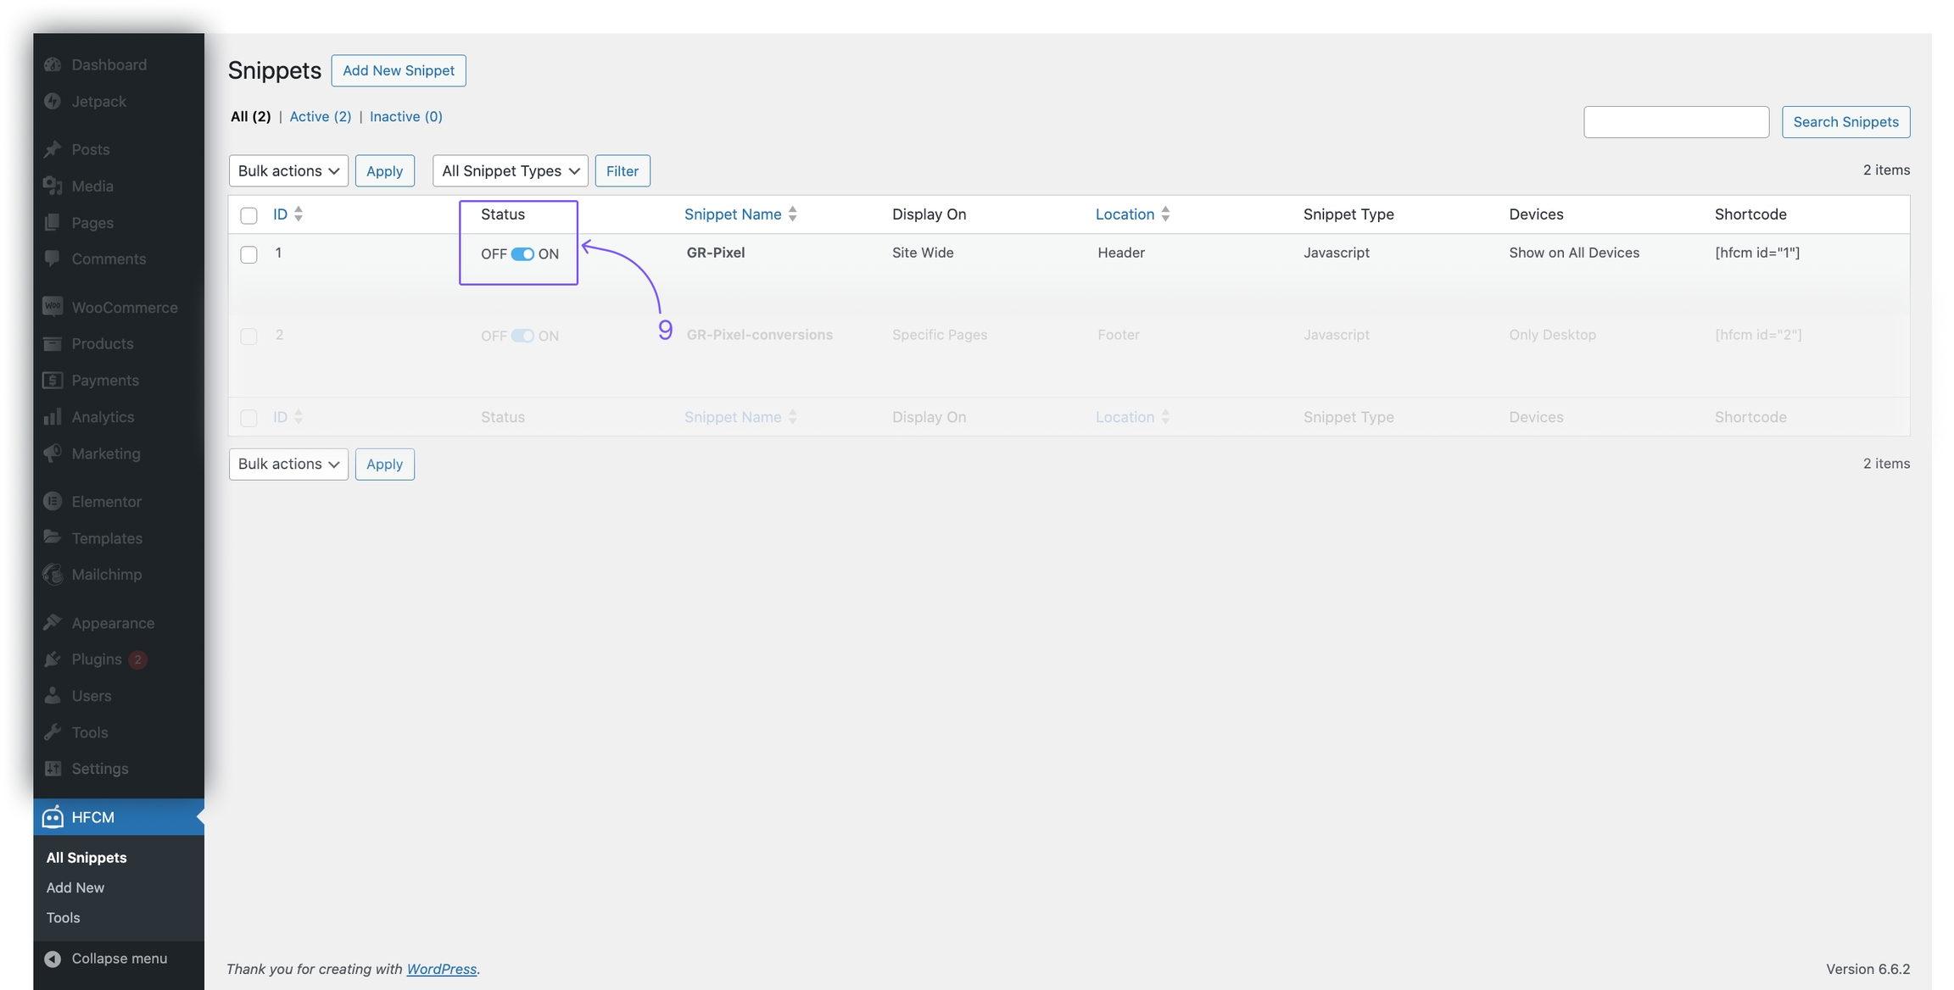Click the Appearance paintbrush icon
The image size is (1954, 990).
(53, 622)
